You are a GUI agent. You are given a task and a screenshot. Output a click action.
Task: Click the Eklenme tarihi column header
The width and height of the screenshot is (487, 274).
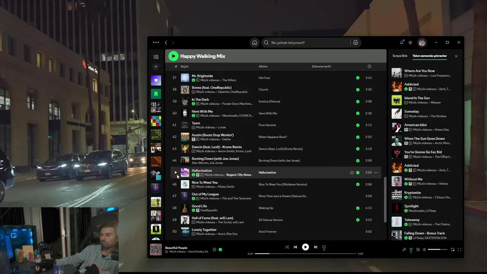321,67
